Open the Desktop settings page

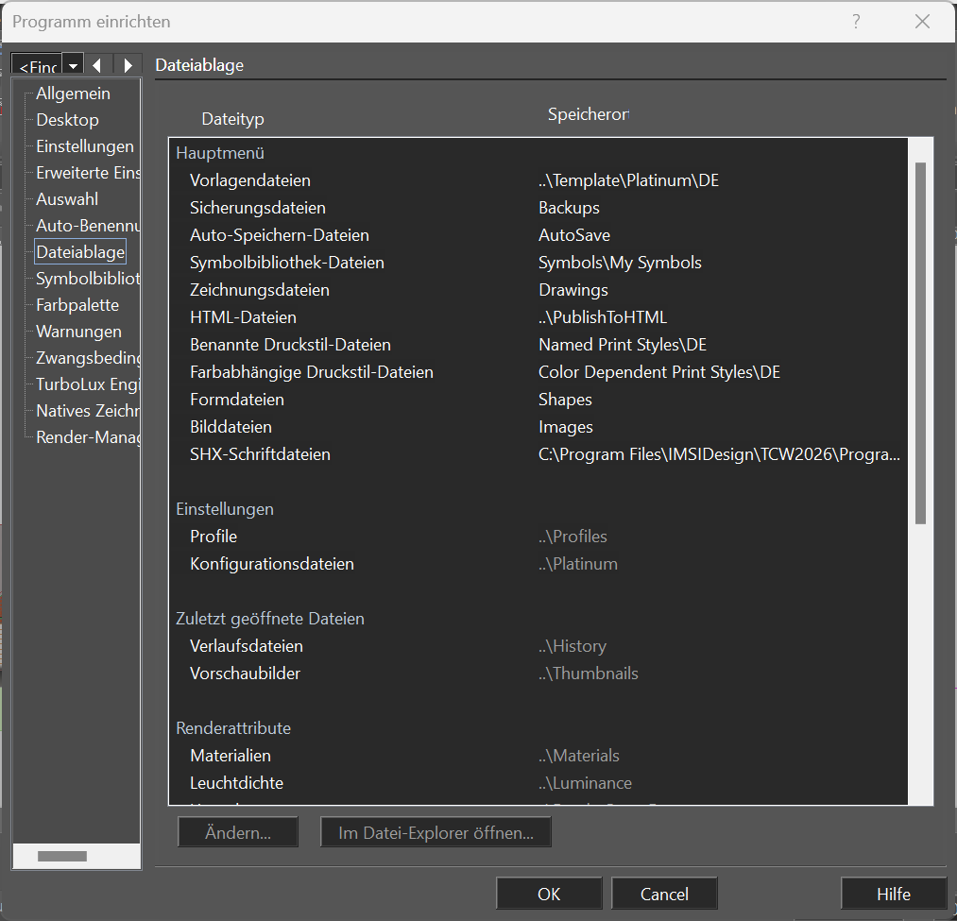tap(67, 120)
